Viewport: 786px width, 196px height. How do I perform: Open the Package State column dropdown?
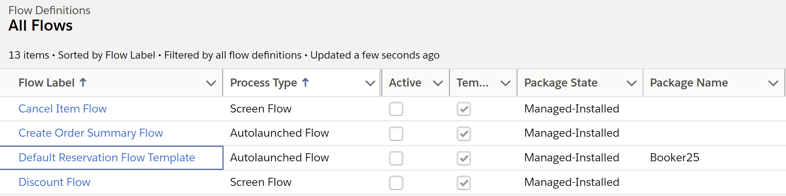click(631, 83)
